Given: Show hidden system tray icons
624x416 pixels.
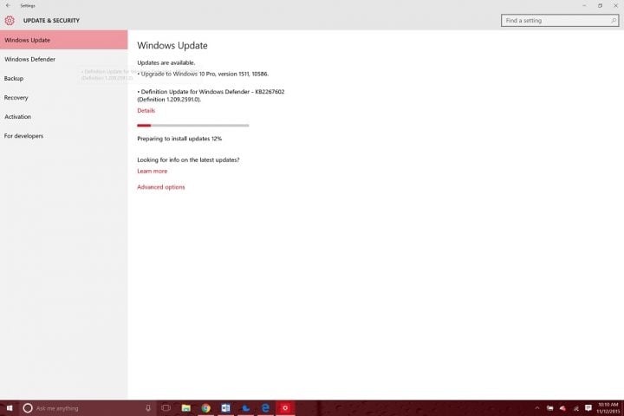Looking at the screenshot, I should click(536, 408).
